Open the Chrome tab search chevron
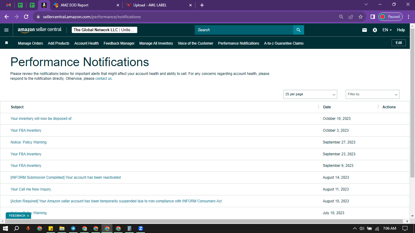The image size is (415, 233). point(366,5)
